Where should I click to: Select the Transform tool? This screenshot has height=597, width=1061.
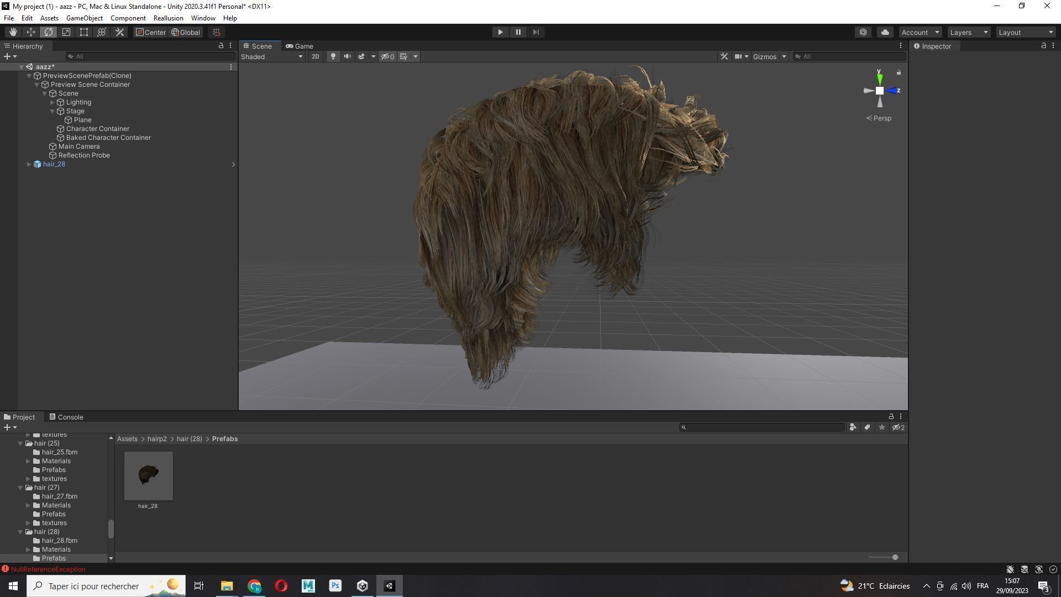[x=102, y=32]
